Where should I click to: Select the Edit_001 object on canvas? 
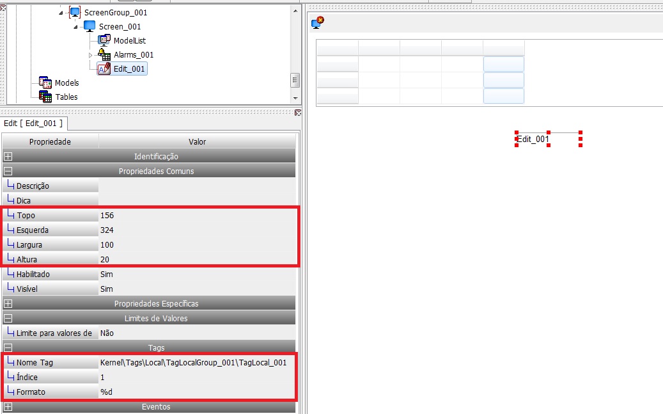549,139
